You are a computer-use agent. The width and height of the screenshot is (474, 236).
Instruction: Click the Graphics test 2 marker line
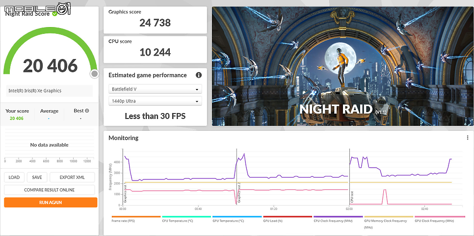237,177
